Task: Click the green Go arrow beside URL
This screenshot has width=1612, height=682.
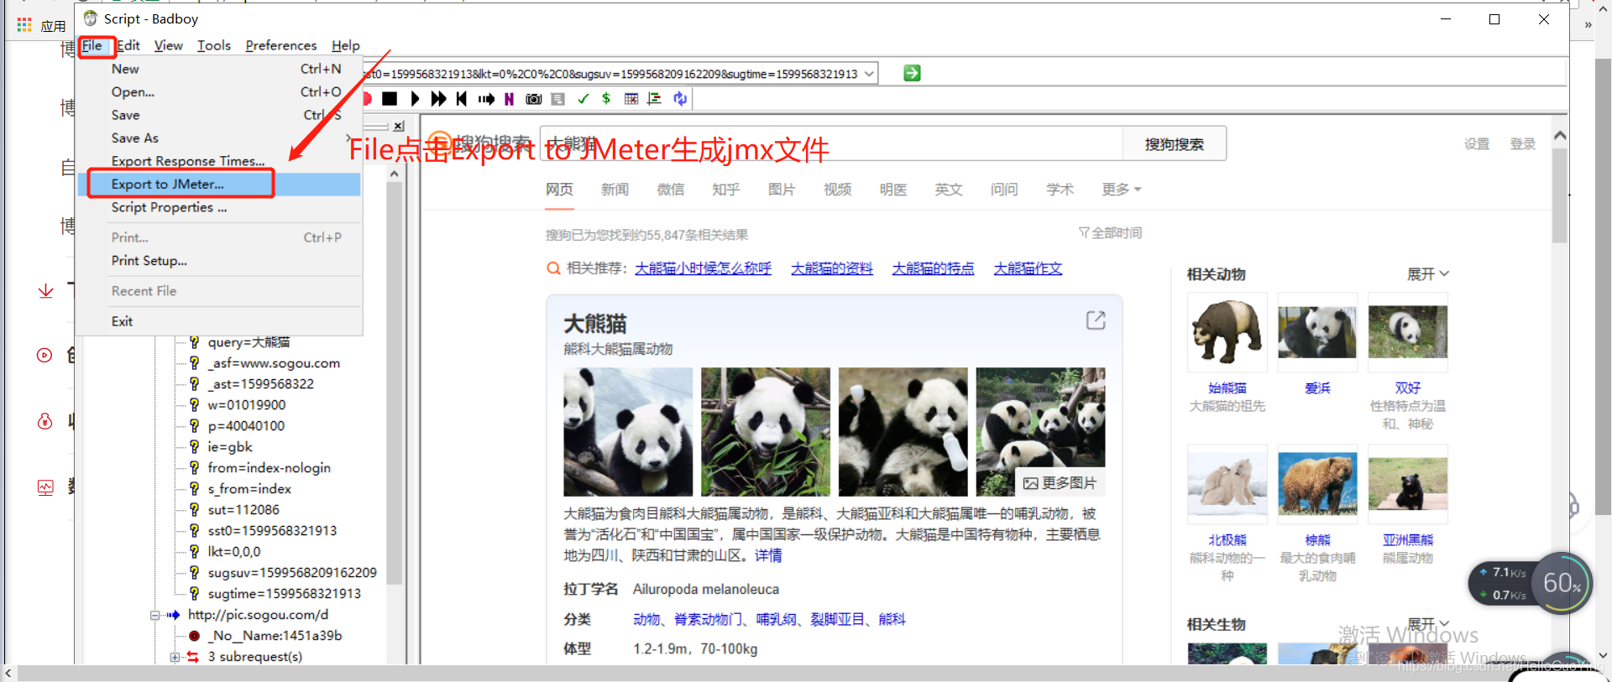Action: (x=912, y=73)
